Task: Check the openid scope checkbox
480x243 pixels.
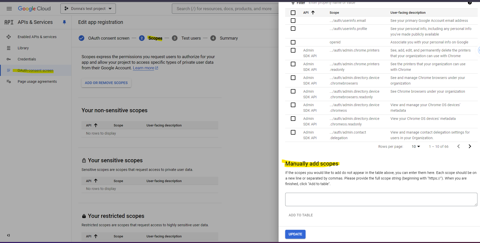Action: point(293,42)
